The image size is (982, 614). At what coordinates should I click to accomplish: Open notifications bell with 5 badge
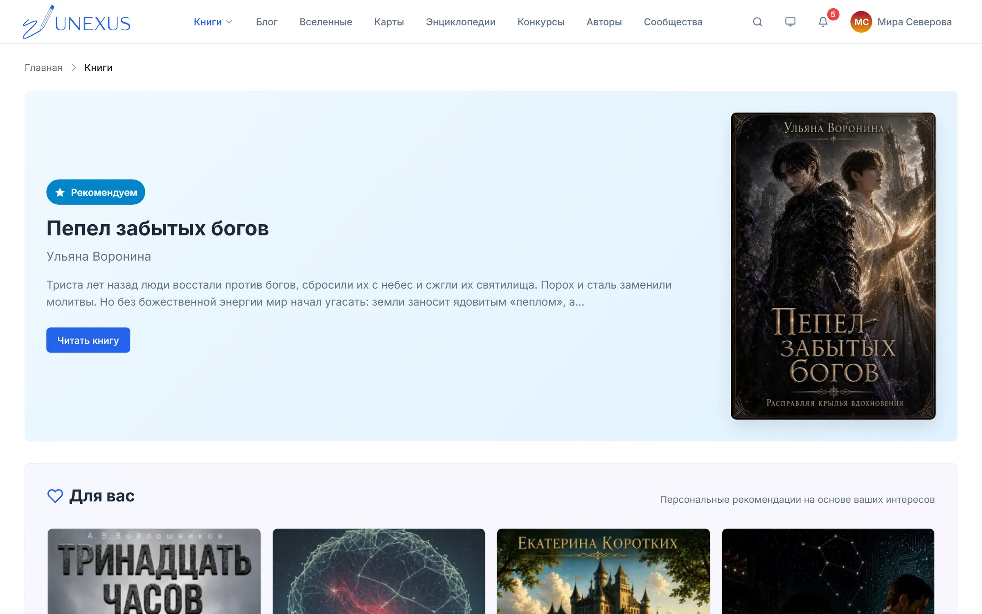pos(823,22)
